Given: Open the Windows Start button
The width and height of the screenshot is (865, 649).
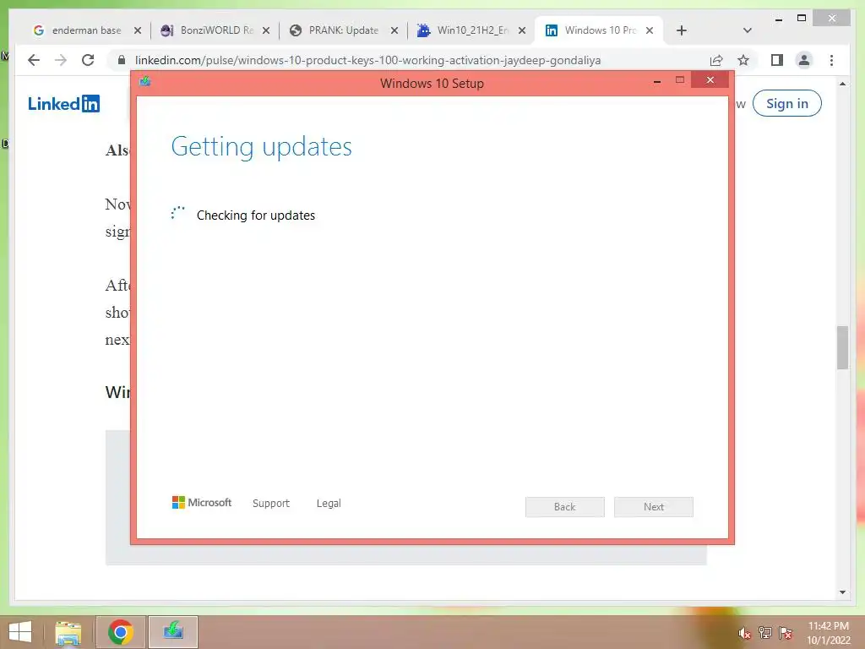Looking at the screenshot, I should tap(20, 632).
